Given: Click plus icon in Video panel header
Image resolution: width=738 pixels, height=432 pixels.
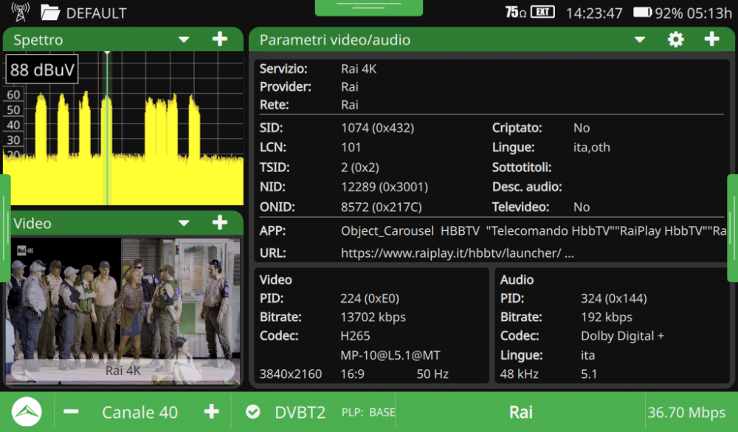Looking at the screenshot, I should tap(220, 223).
